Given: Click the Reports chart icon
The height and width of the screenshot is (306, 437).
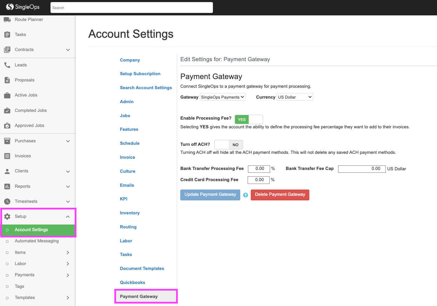Looking at the screenshot, I should [7, 186].
